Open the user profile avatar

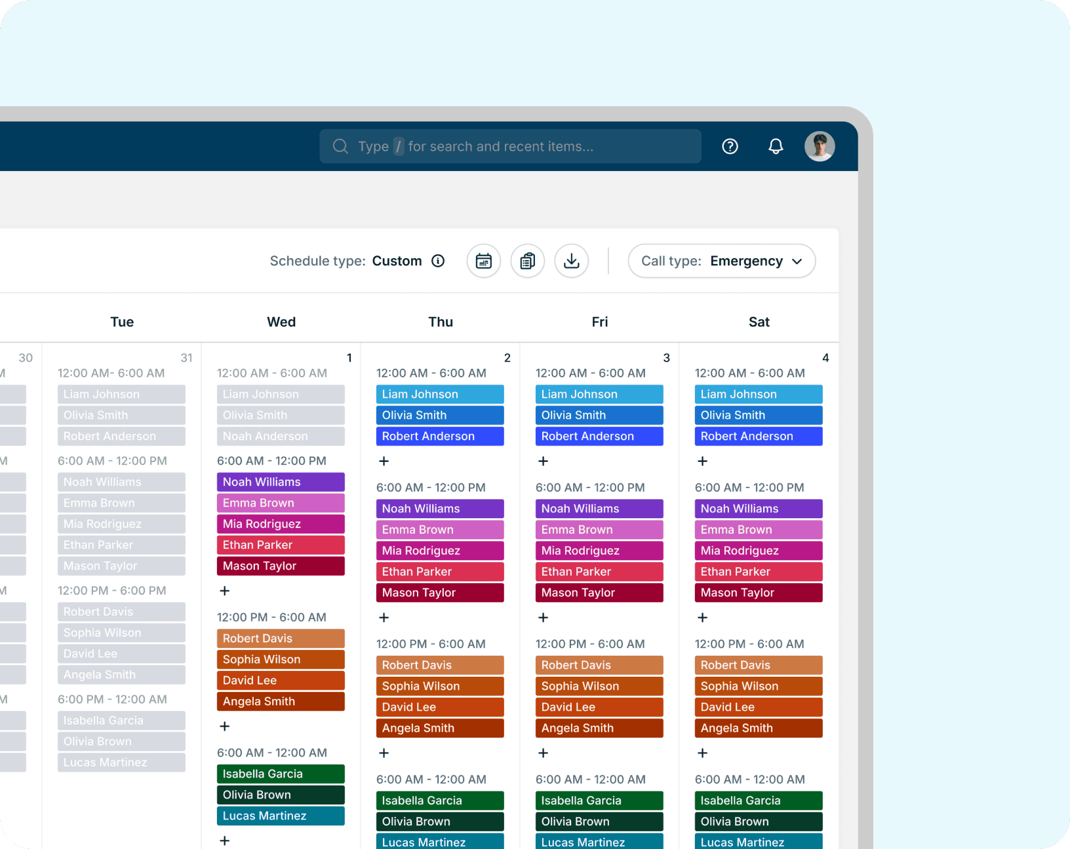pyautogui.click(x=820, y=146)
